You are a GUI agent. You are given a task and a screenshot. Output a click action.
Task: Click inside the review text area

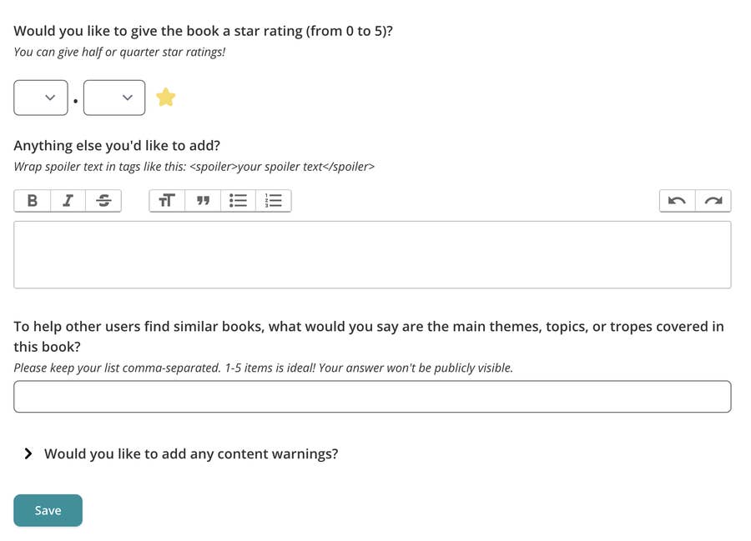tap(373, 254)
